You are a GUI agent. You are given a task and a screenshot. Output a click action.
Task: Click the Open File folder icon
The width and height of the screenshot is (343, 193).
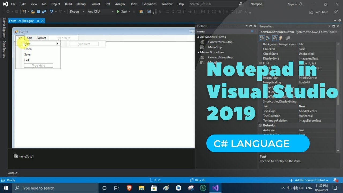click(33, 12)
